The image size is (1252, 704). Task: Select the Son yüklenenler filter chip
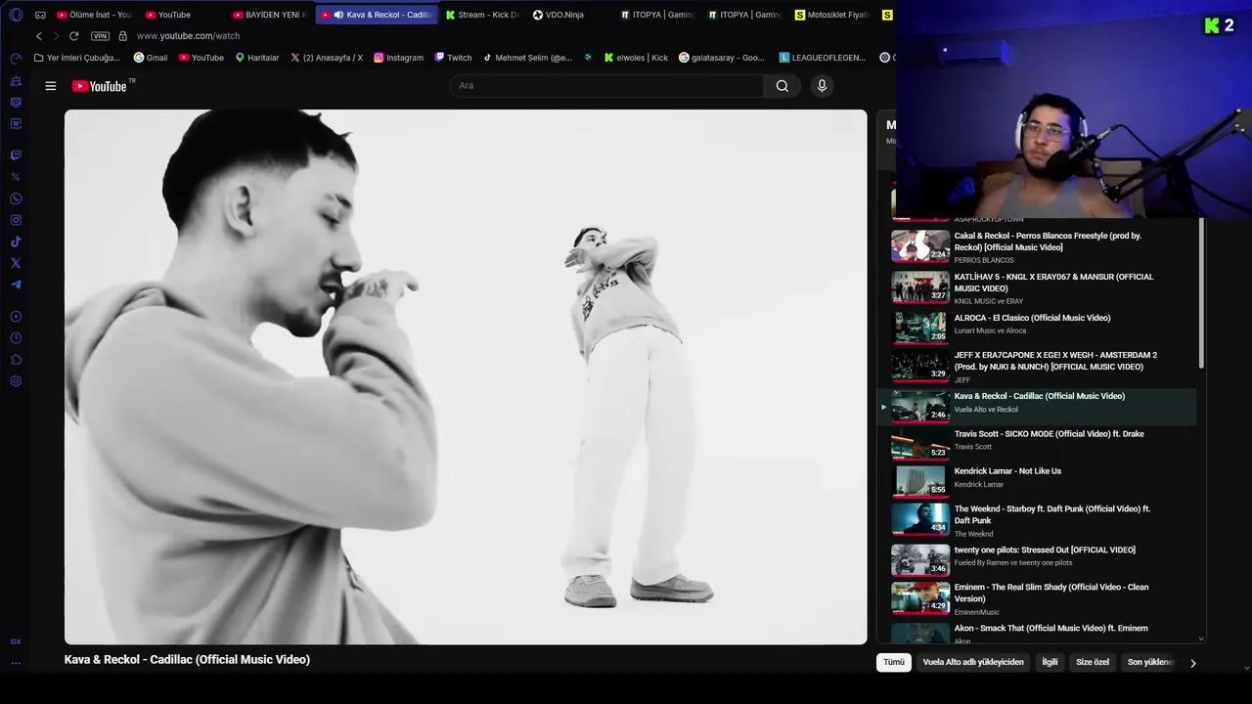tap(1150, 662)
